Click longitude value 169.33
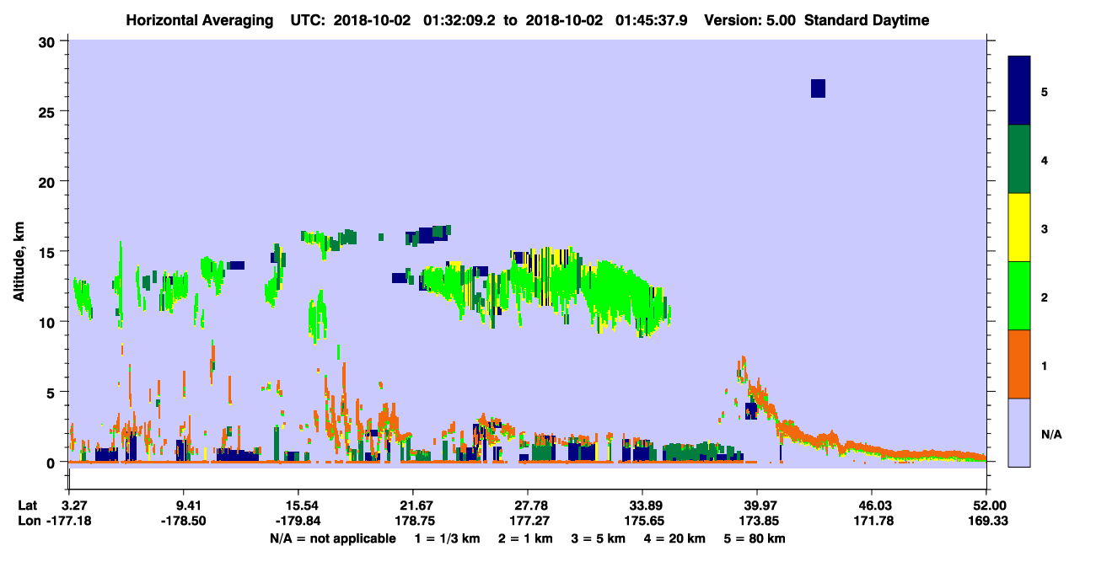Screen dimensions: 1096x562 (987, 521)
